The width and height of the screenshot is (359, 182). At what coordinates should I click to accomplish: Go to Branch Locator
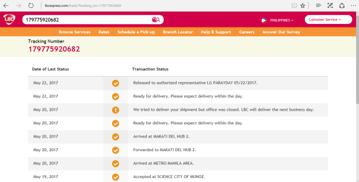(x=178, y=32)
